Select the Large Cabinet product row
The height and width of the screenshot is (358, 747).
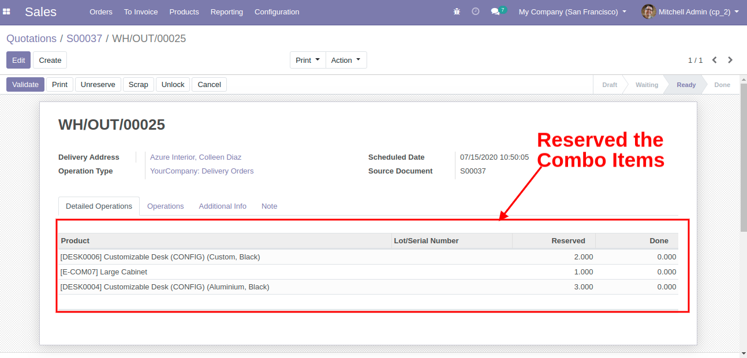pos(104,272)
